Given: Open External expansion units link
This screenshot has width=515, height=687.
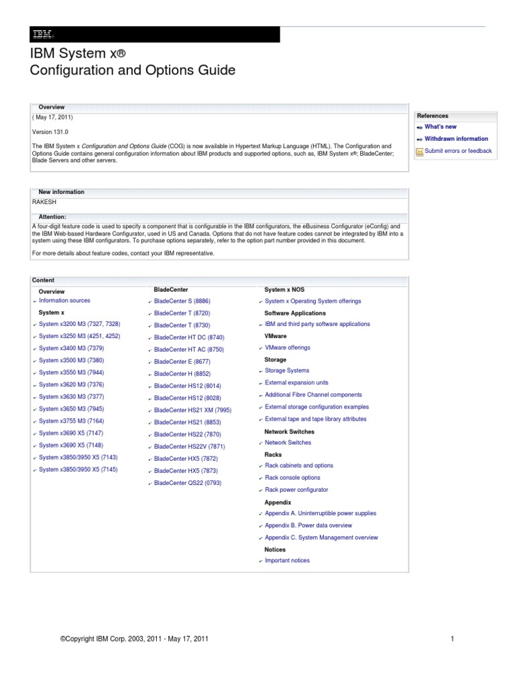Looking at the screenshot, I should click(x=296, y=383).
